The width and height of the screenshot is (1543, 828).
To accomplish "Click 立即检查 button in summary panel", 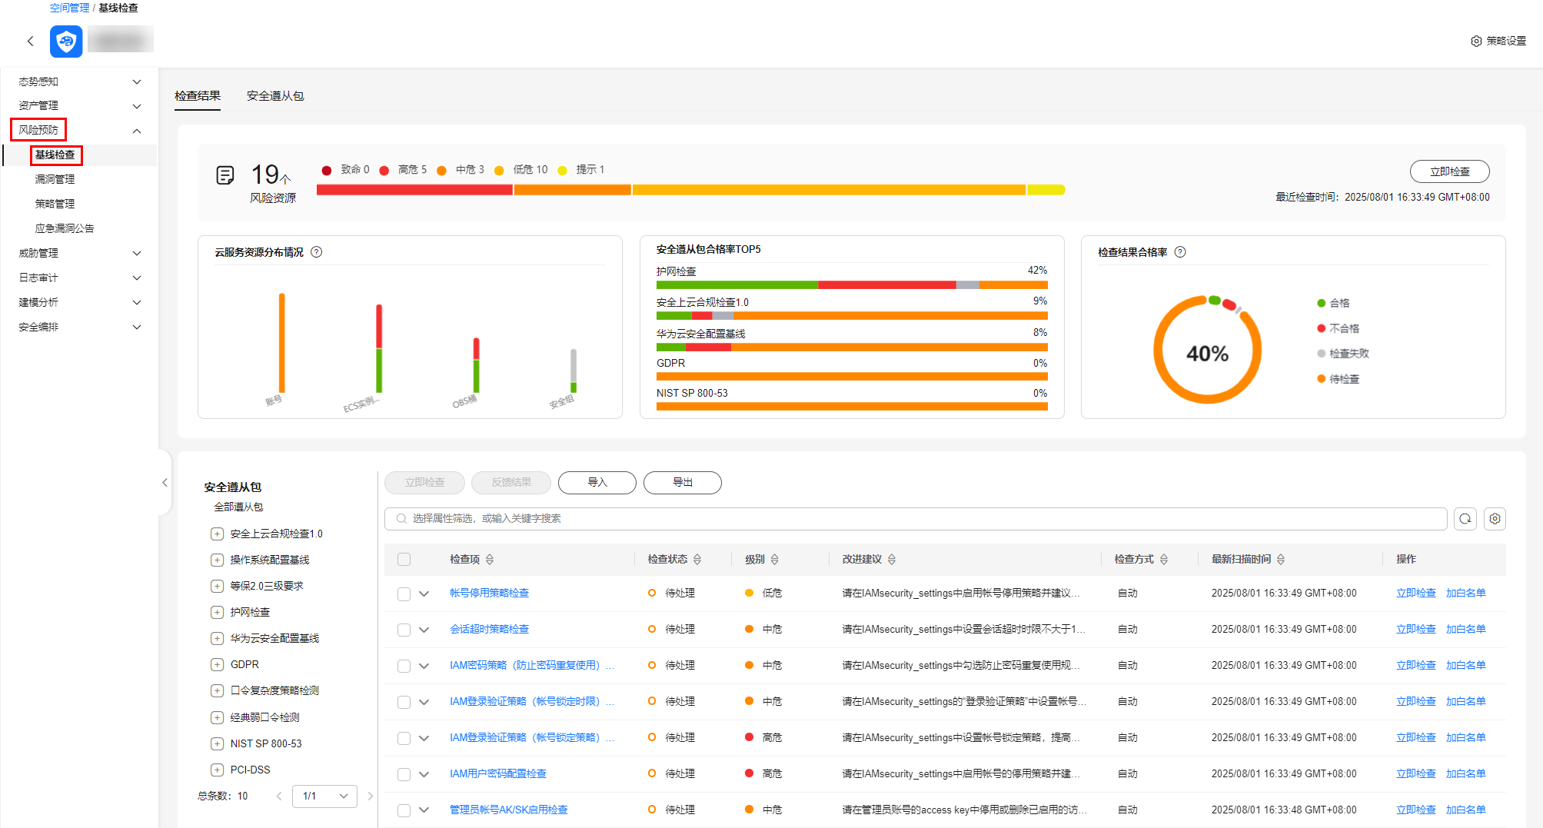I will 1449,171.
